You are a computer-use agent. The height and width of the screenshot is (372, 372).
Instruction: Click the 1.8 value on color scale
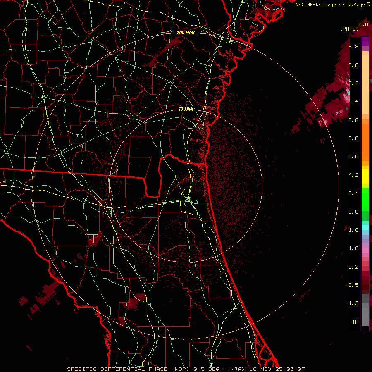[353, 230]
